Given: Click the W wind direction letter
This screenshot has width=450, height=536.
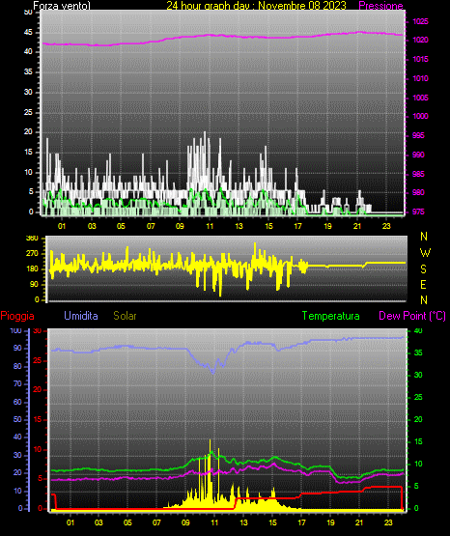Looking at the screenshot, I should point(425,253).
